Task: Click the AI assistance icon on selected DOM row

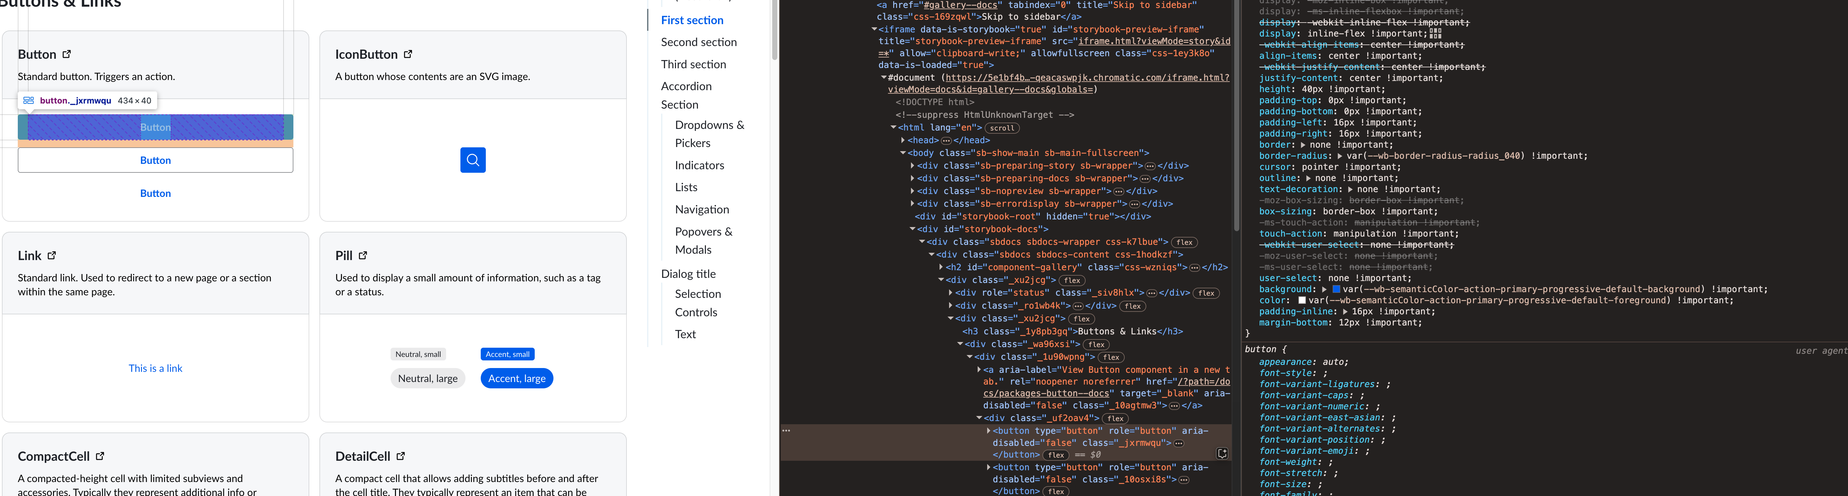Action: (1222, 454)
